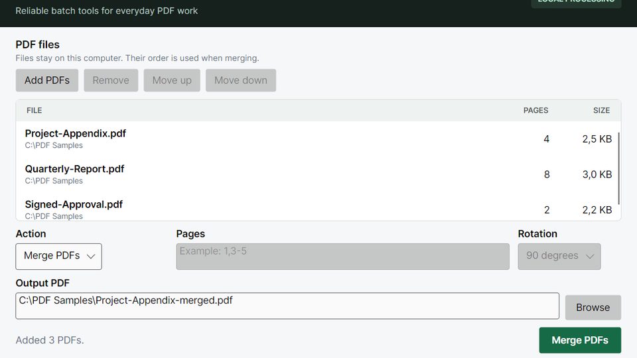Click the Output PDF path field
This screenshot has height=358, width=637.
[287, 306]
